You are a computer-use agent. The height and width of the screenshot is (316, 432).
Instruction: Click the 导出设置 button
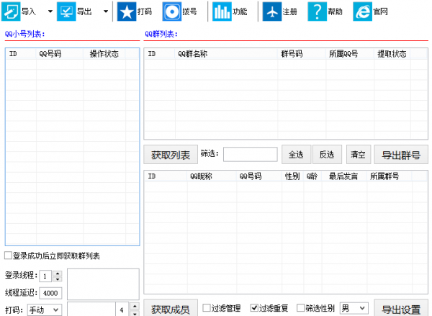click(401, 308)
